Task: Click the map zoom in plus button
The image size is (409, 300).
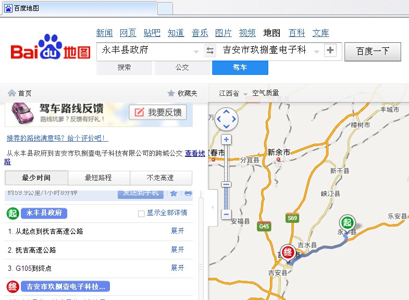Action: [226, 140]
